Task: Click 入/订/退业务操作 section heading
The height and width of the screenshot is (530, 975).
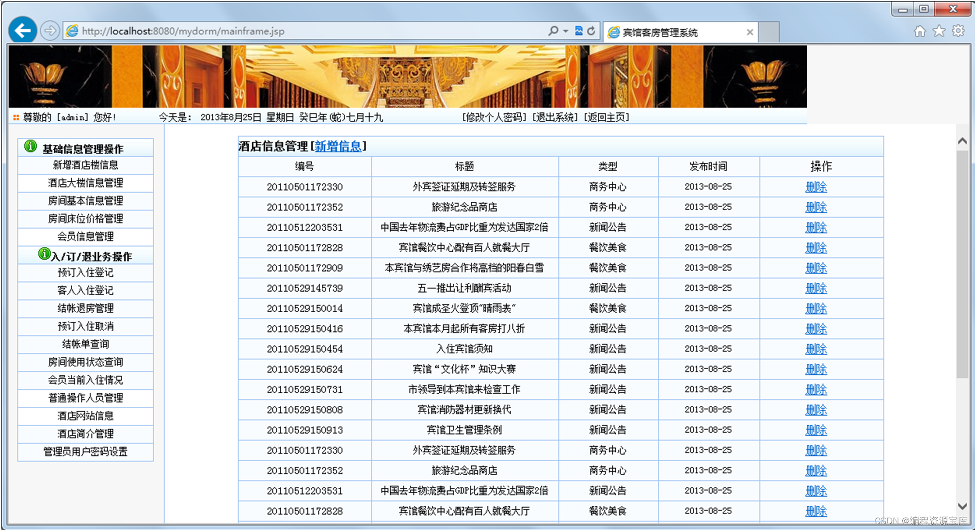Action: pos(92,257)
